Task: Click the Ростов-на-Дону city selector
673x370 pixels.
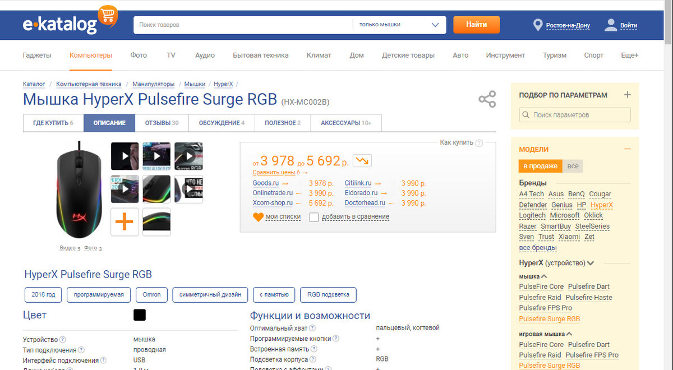Action: [x=568, y=26]
